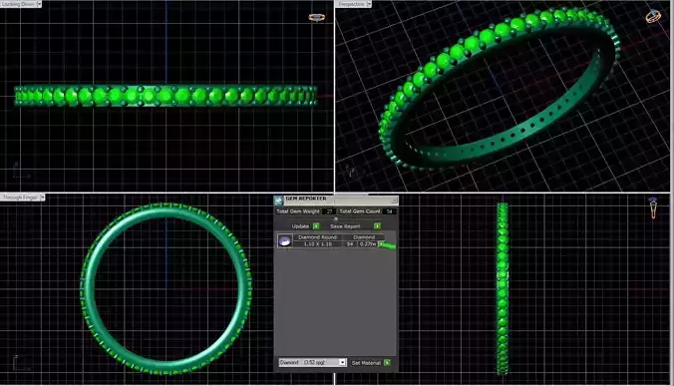Click the Total Gem Weight label
This screenshot has width=674, height=386.
click(x=298, y=211)
